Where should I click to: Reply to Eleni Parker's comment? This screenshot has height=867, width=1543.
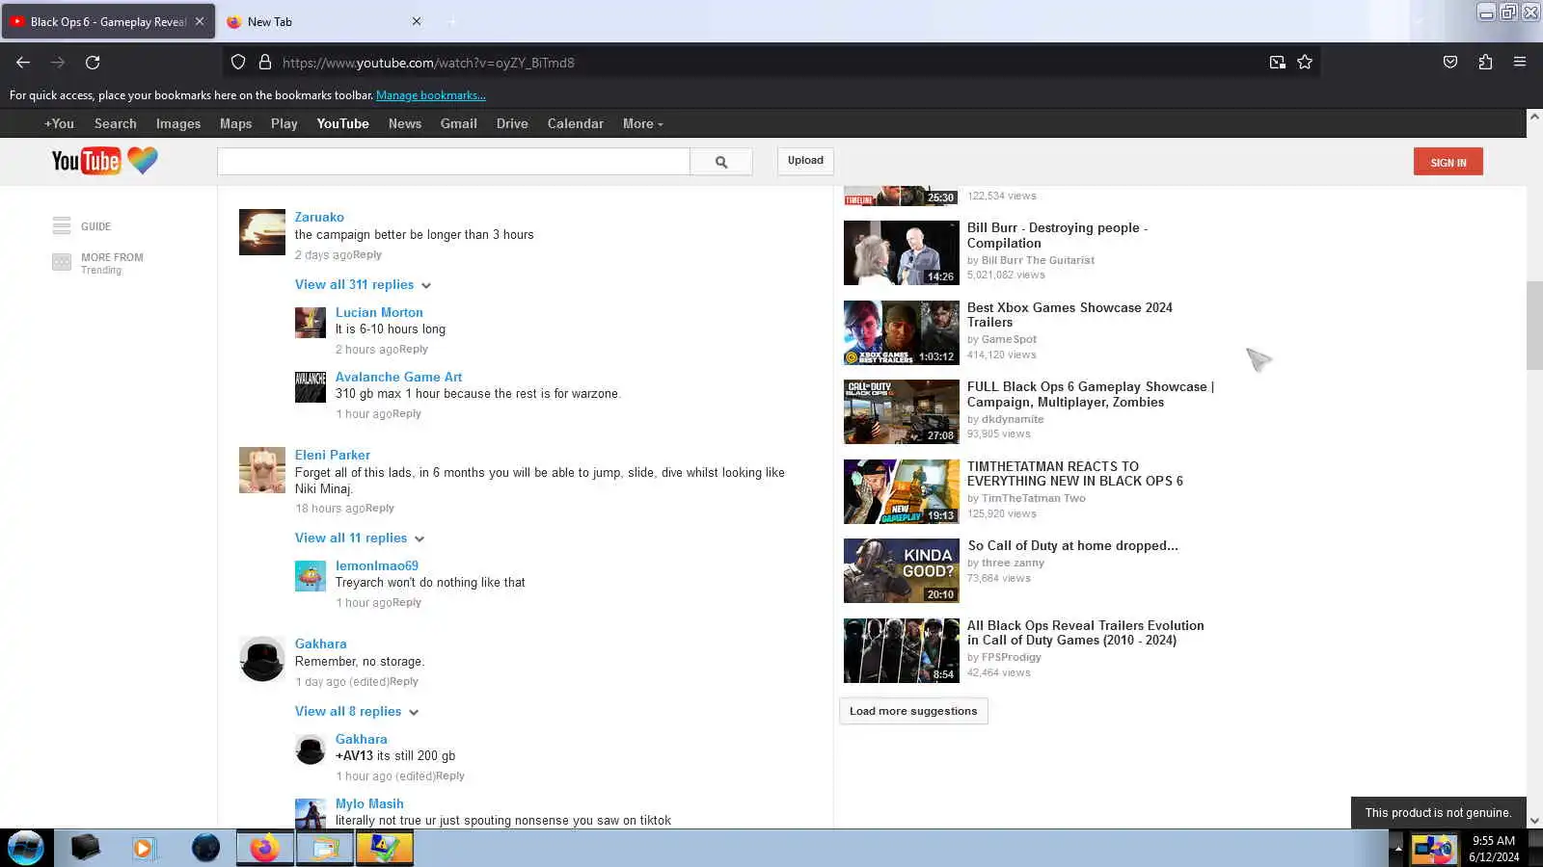click(380, 509)
